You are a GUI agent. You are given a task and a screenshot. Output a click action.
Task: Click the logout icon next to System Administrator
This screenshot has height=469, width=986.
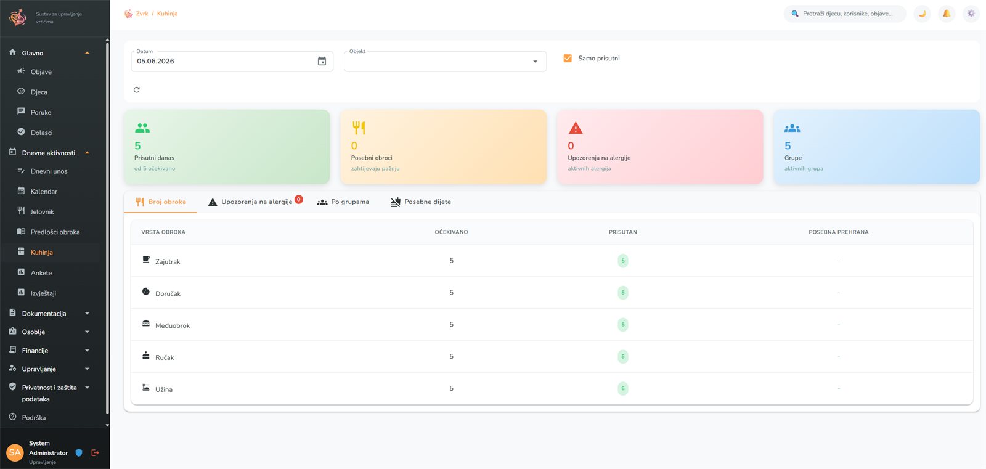click(95, 453)
